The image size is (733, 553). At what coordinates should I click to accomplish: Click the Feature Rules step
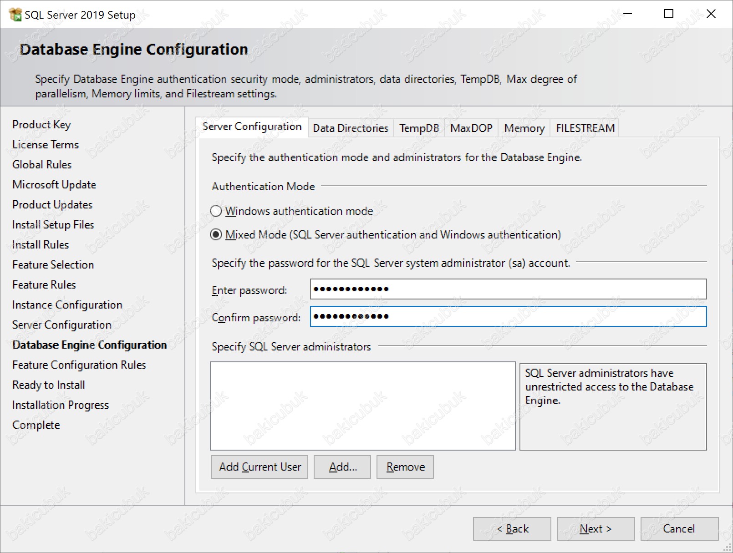pyautogui.click(x=44, y=285)
